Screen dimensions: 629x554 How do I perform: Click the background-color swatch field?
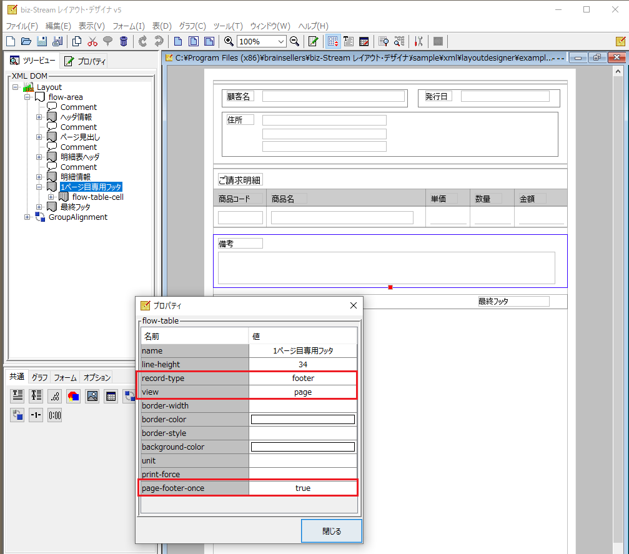(303, 447)
